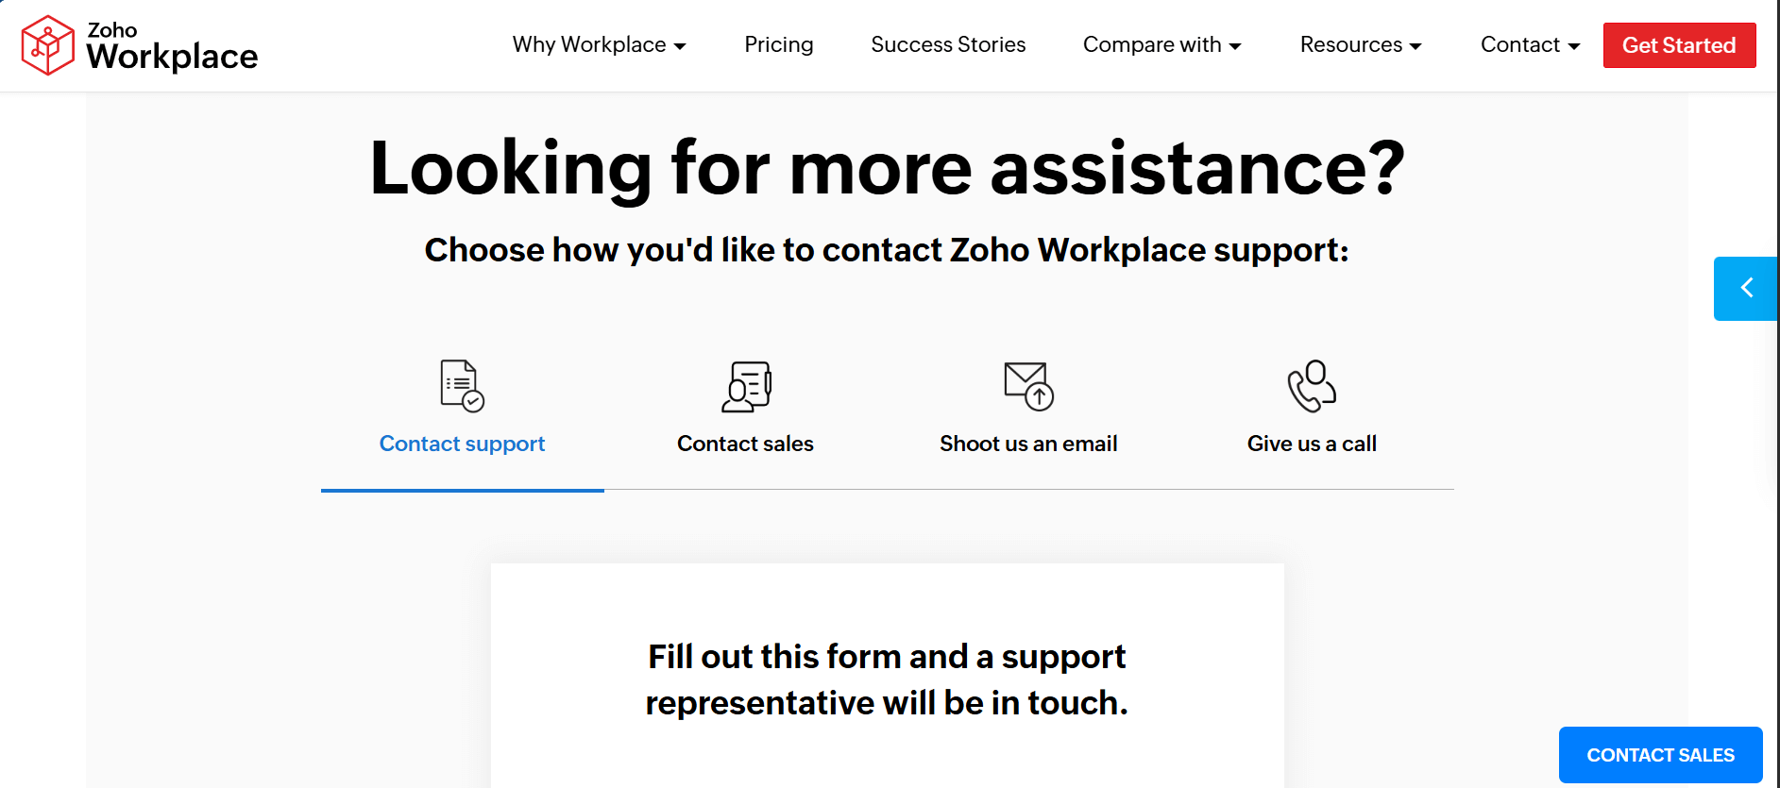
Task: Expand the Why Workplace dropdown arrow
Action: point(680,46)
